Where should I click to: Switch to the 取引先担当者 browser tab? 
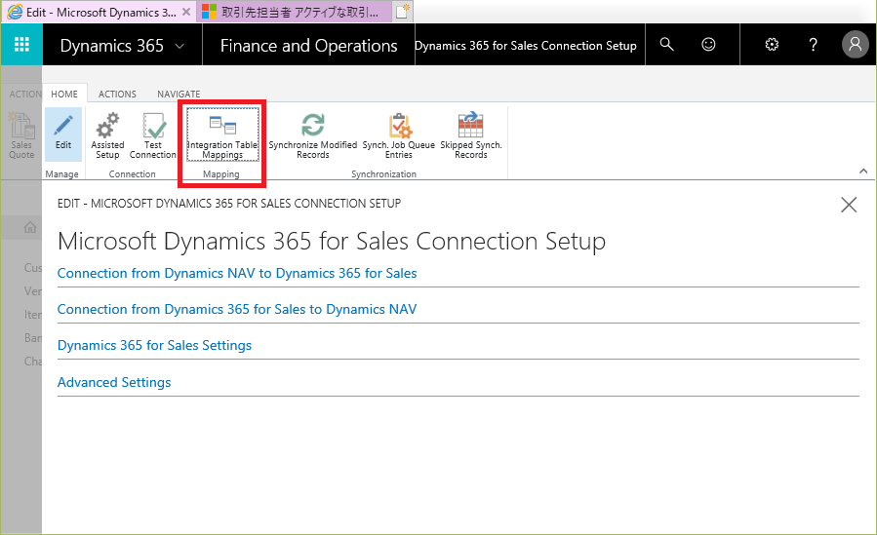[x=294, y=13]
